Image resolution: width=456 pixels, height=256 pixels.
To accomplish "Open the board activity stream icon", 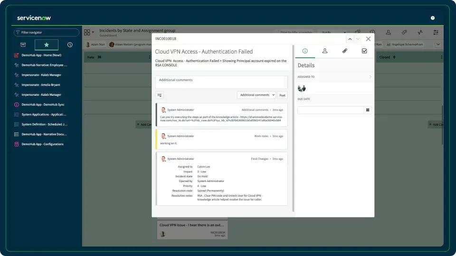I will 420,32.
